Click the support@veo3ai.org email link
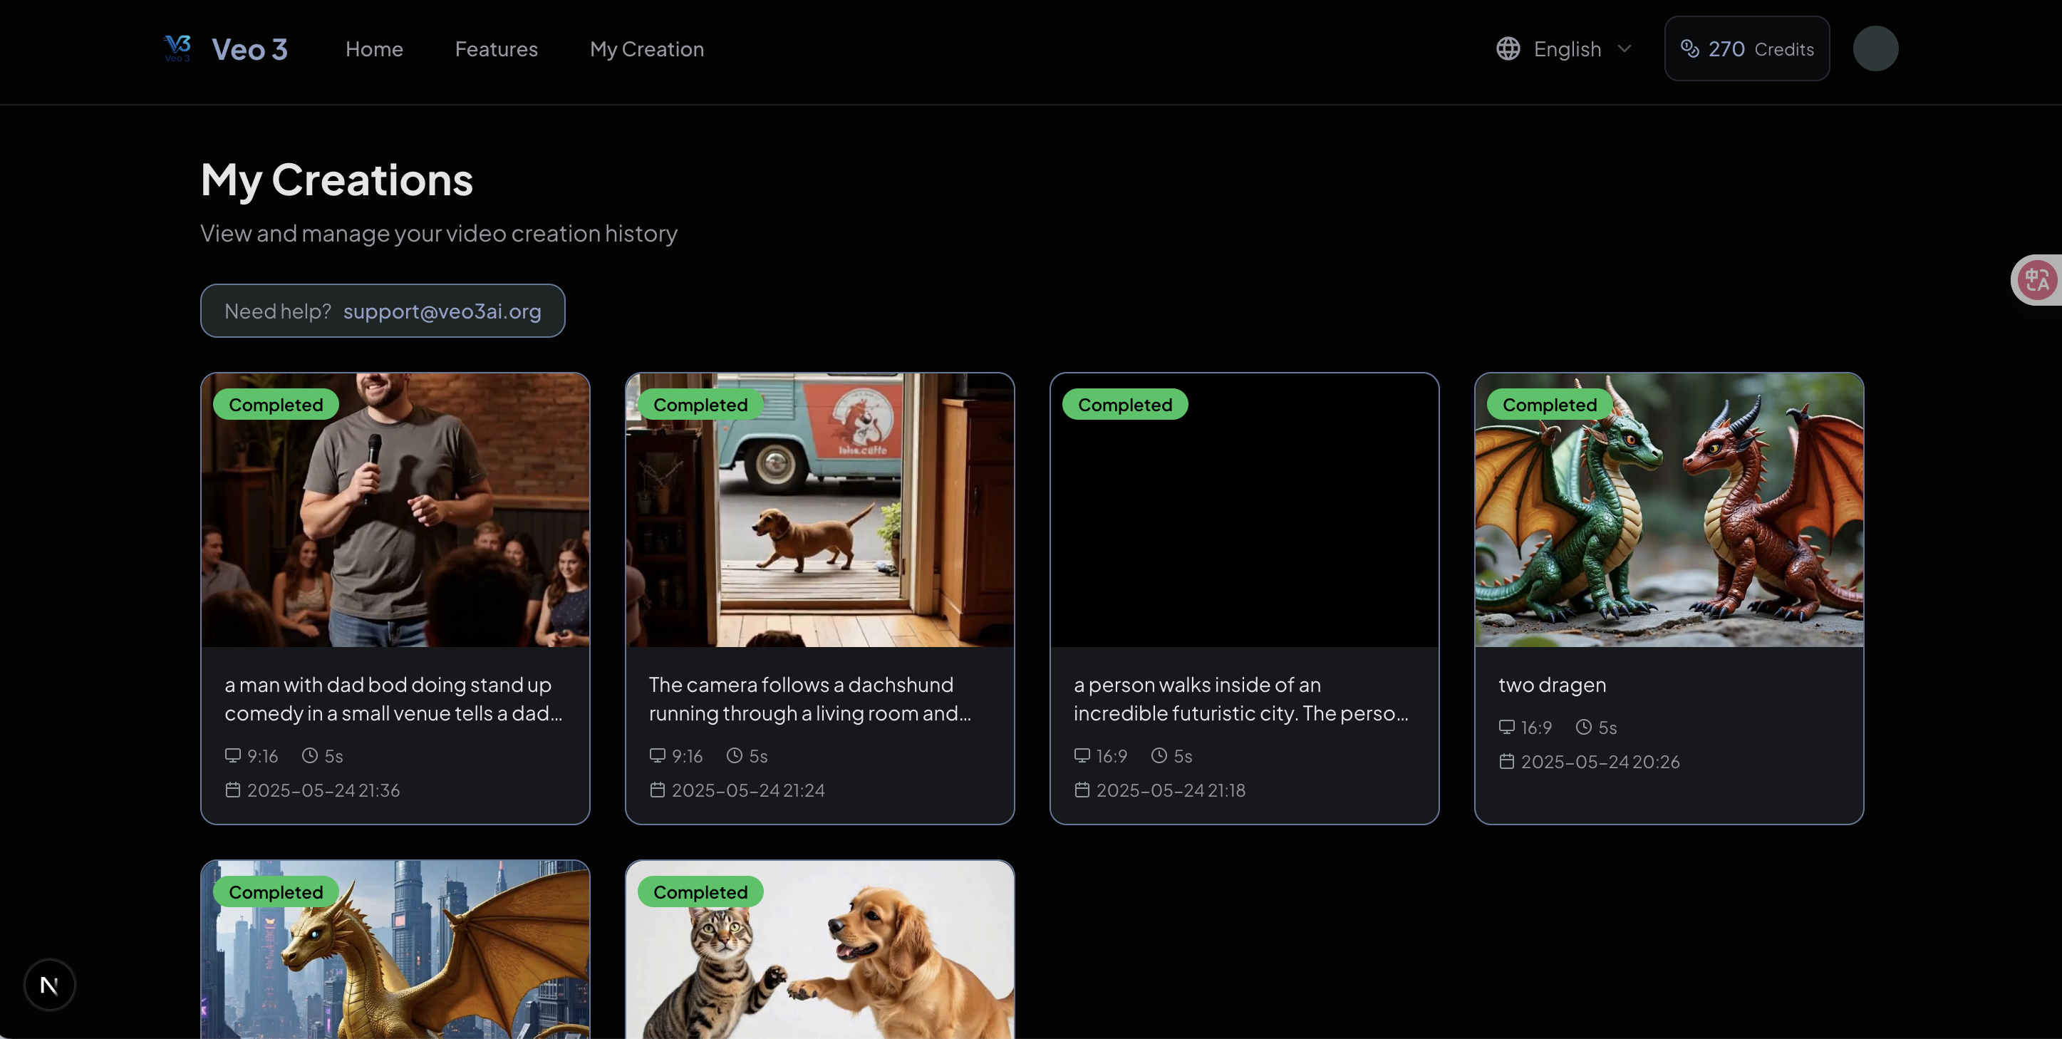 click(x=442, y=311)
